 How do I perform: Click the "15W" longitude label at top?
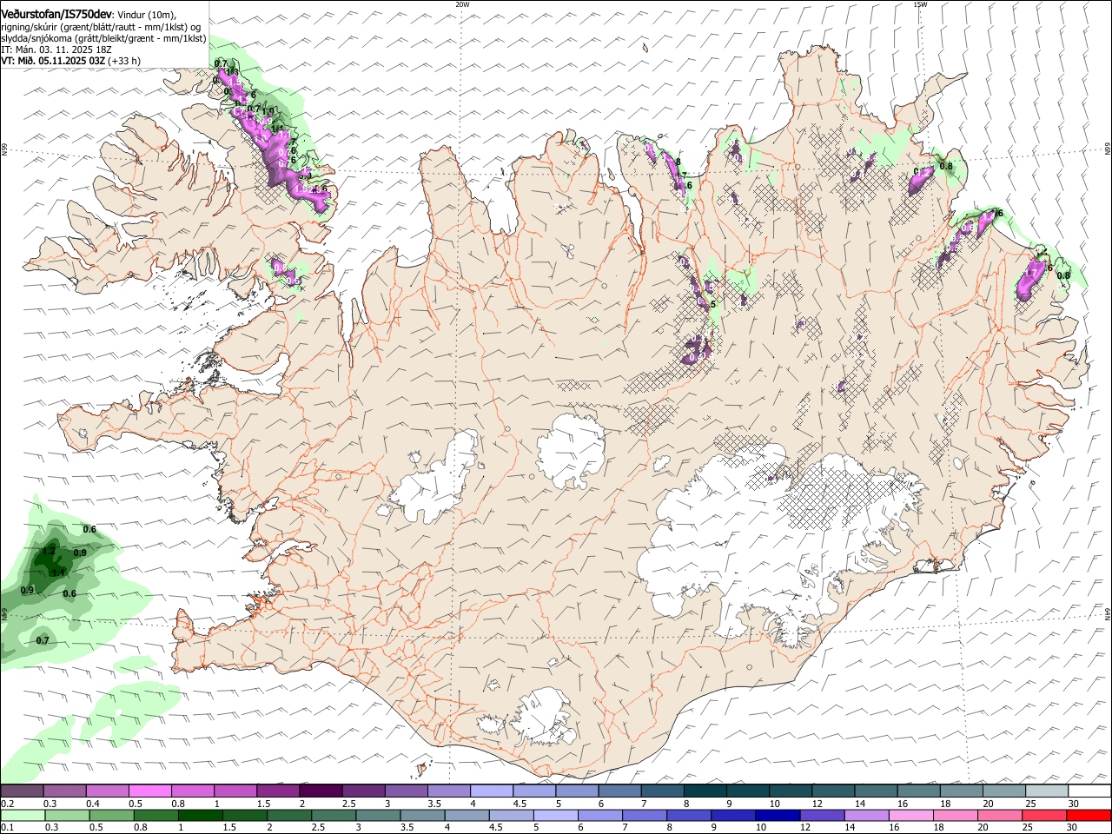920,4
